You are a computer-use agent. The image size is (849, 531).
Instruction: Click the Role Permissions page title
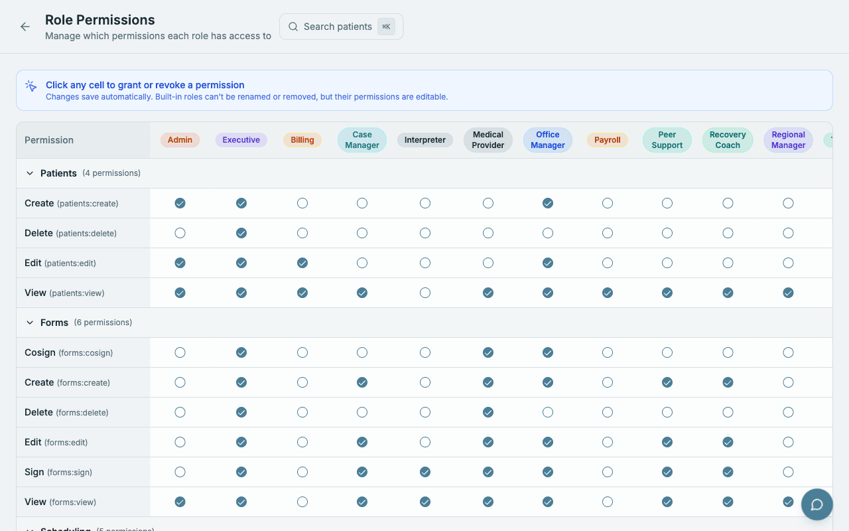(x=100, y=20)
